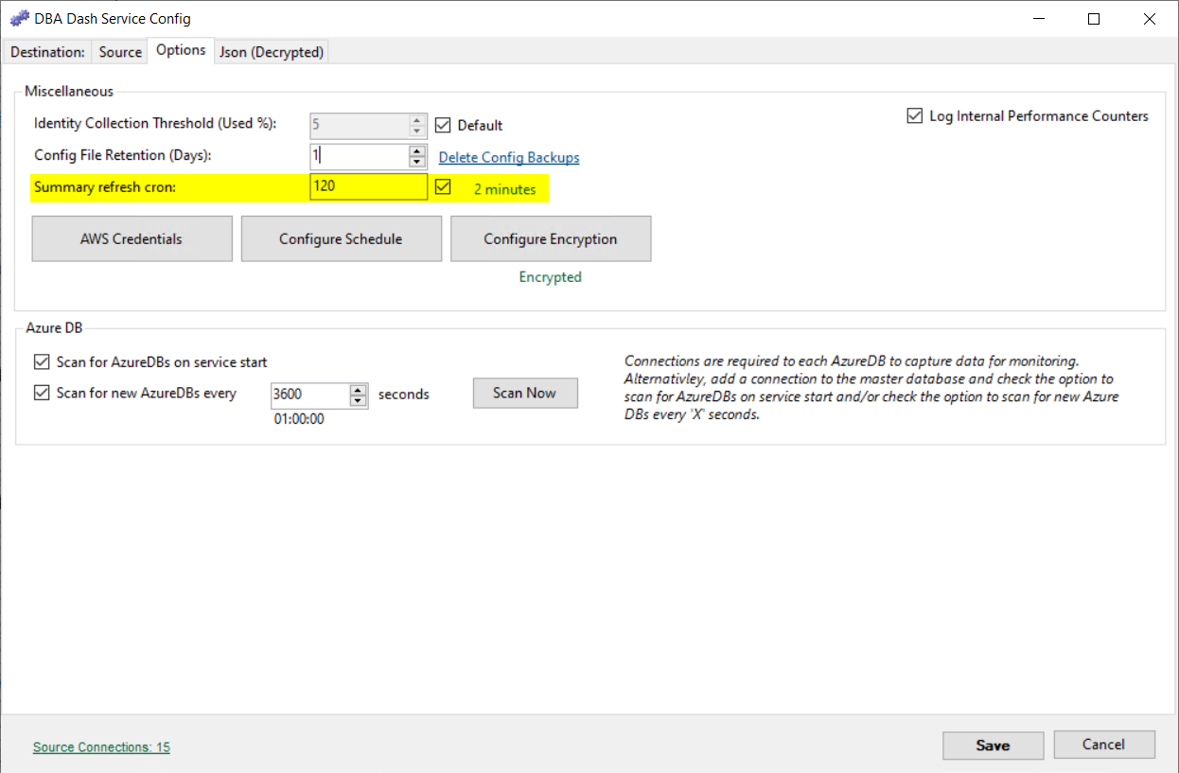Disable Scan for AzureDBs on service start
Image resolution: width=1179 pixels, height=773 pixels.
tap(42, 361)
